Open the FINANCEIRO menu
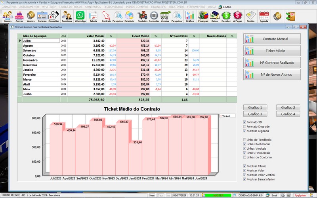 click(158, 7)
